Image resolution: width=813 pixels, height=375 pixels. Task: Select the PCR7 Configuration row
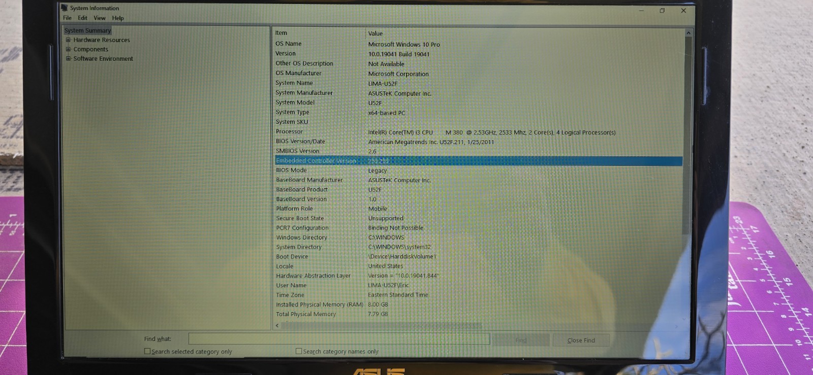pos(478,228)
